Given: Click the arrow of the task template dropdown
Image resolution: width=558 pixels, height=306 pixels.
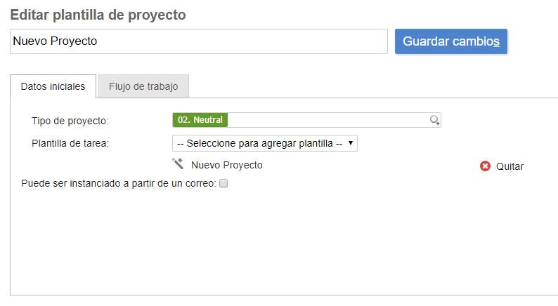Looking at the screenshot, I should click(351, 143).
